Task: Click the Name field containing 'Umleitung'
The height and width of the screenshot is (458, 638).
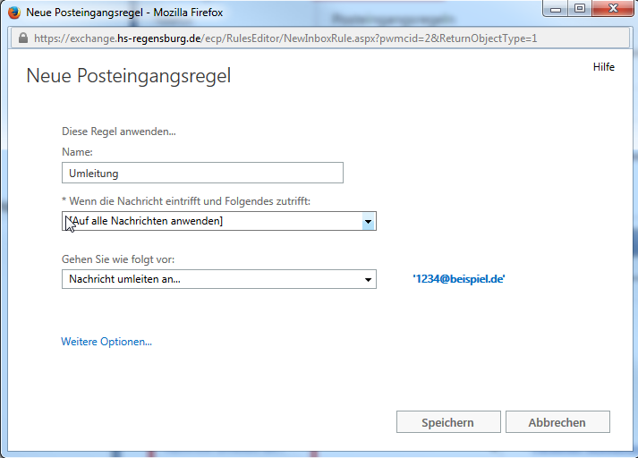Action: click(x=202, y=173)
